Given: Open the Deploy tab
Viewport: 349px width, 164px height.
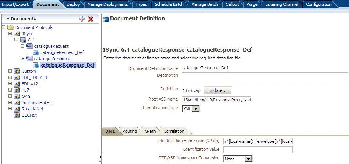Looking at the screenshot, I should 73,4.
